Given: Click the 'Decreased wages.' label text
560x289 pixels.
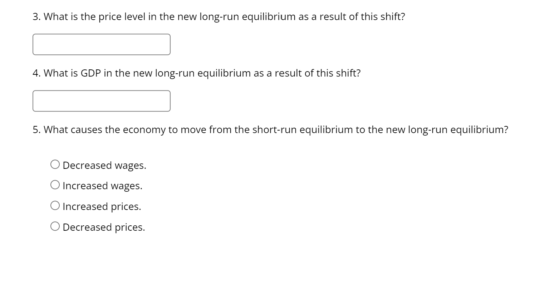Looking at the screenshot, I should (104, 165).
